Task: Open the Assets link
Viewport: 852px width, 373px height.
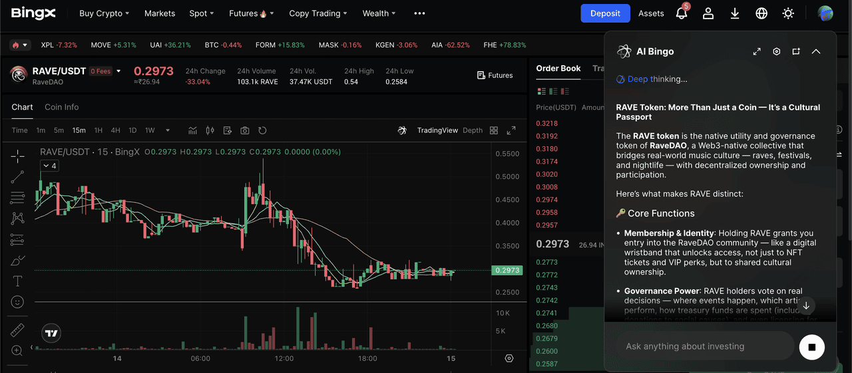Action: (651, 13)
